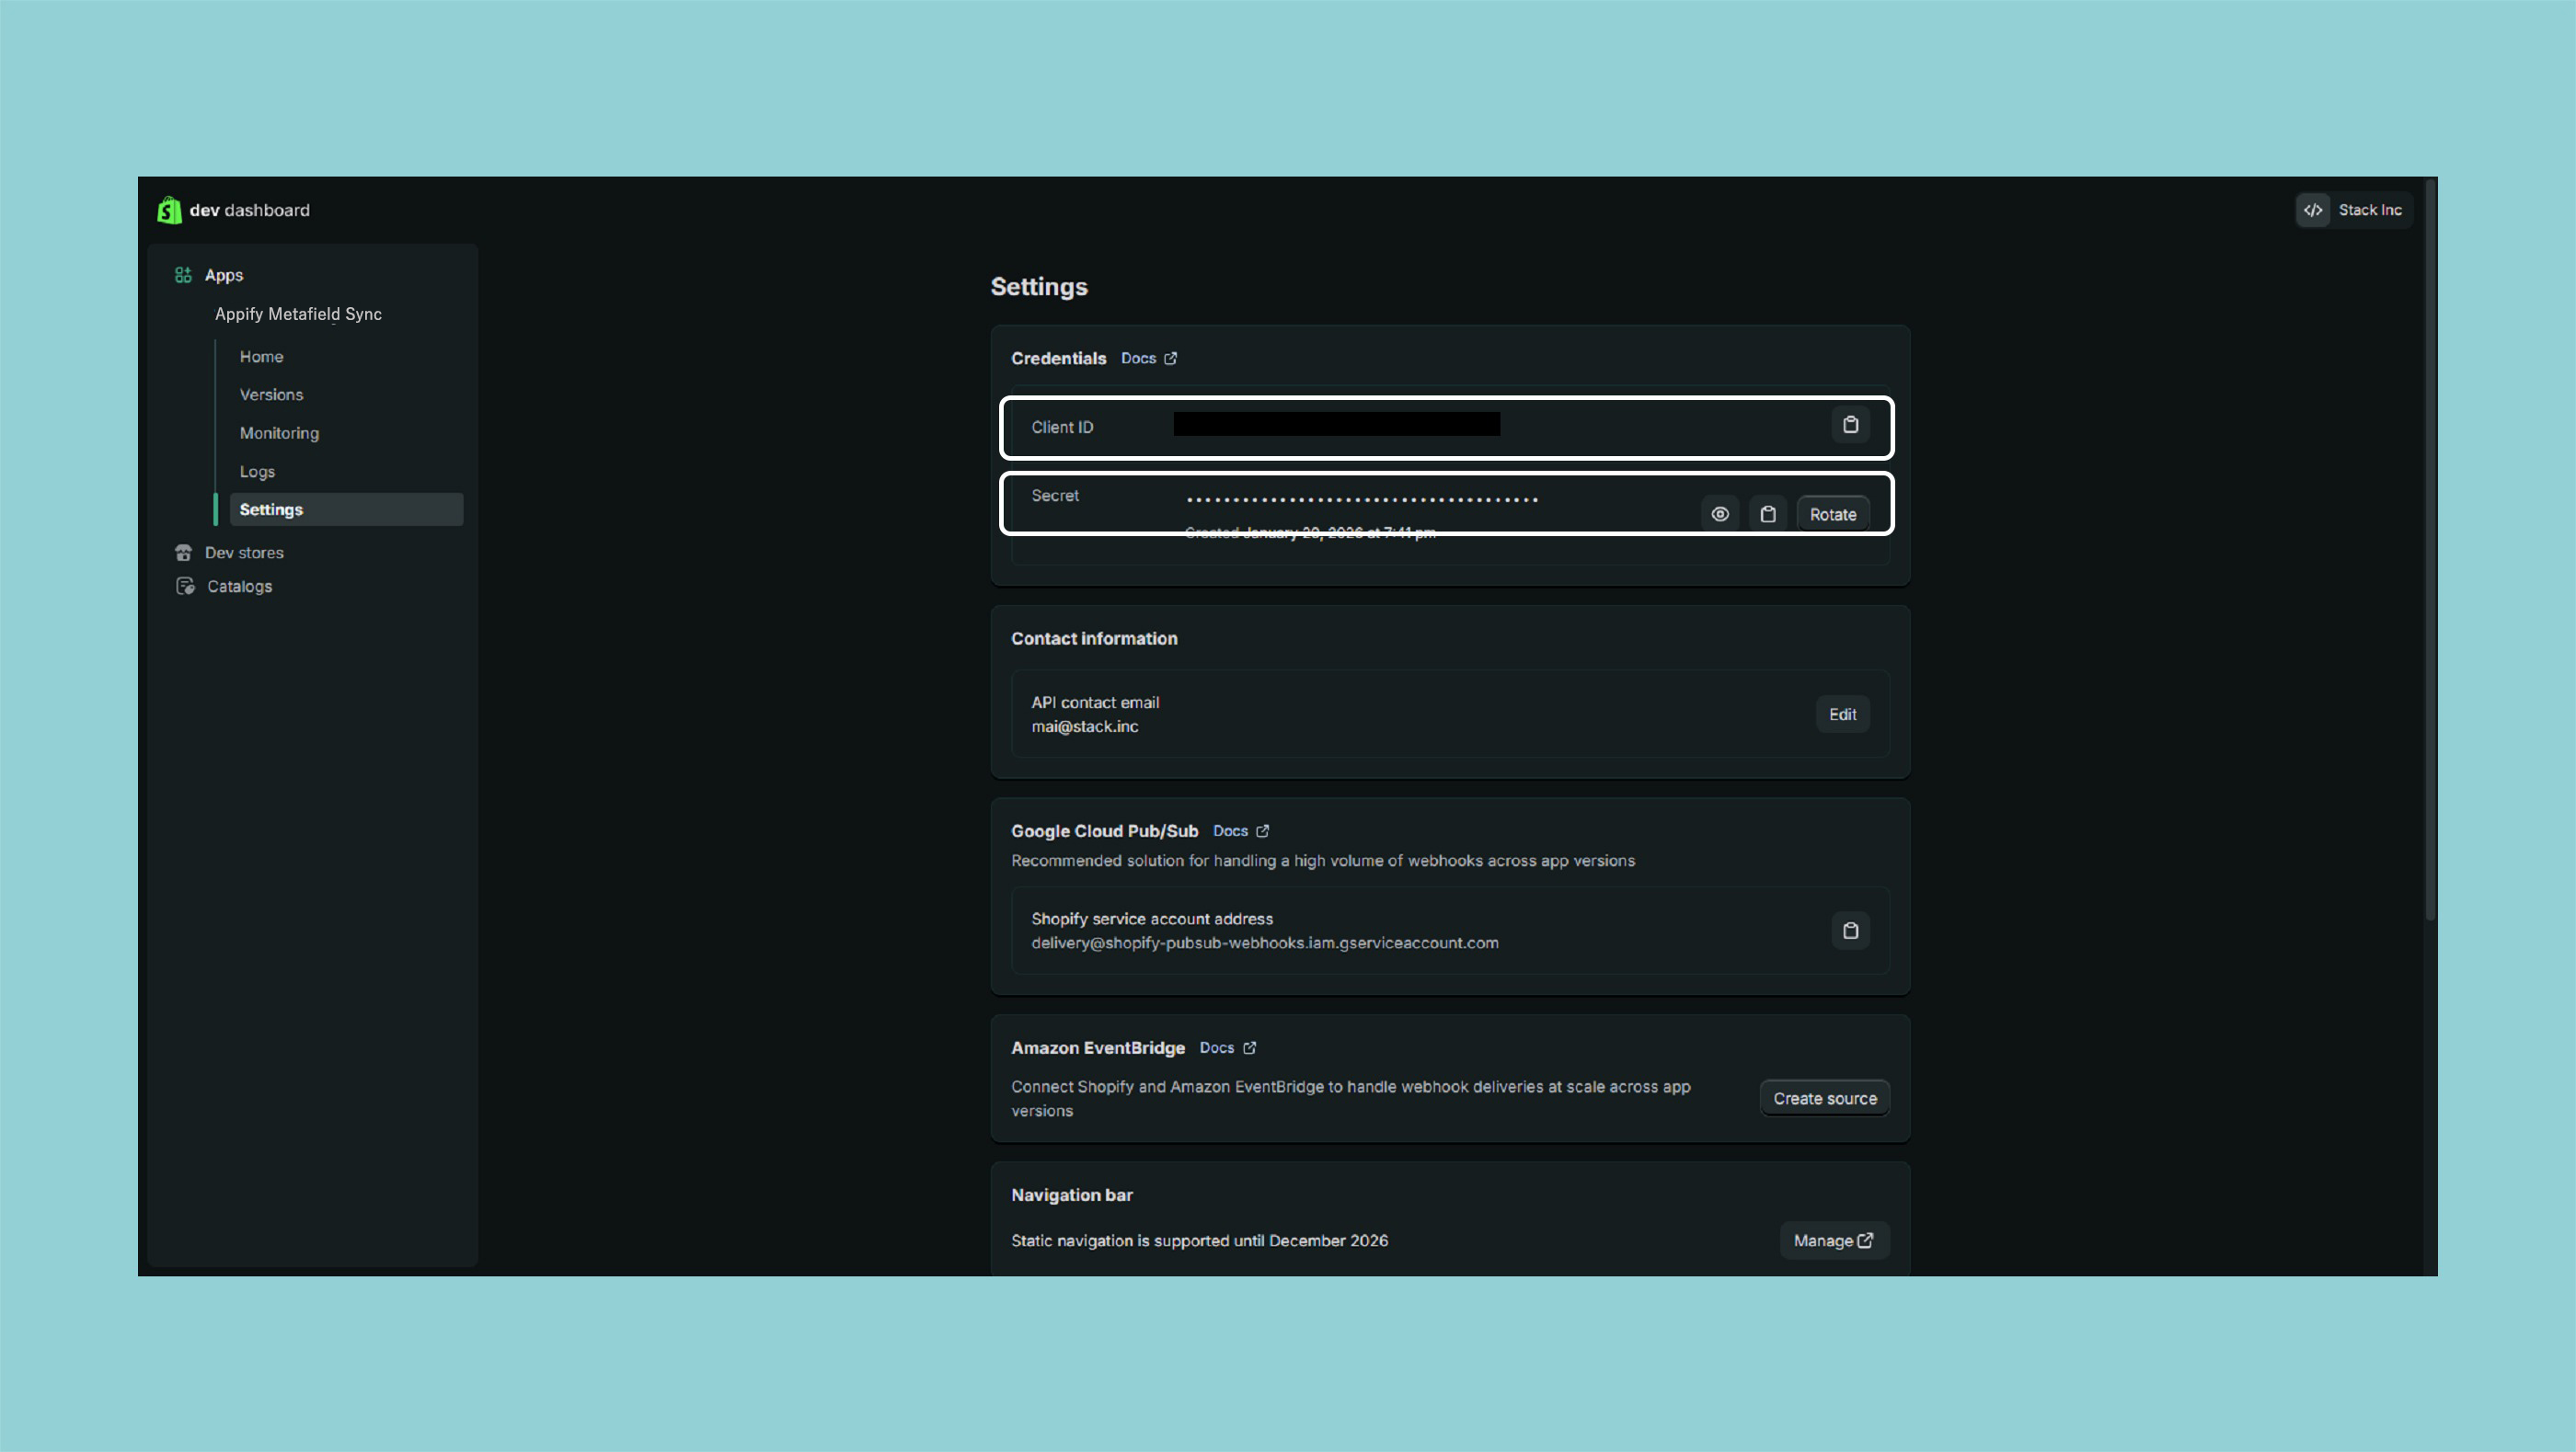This screenshot has height=1452, width=2576.
Task: Reveal the Secret with the eye icon
Action: point(1719,515)
